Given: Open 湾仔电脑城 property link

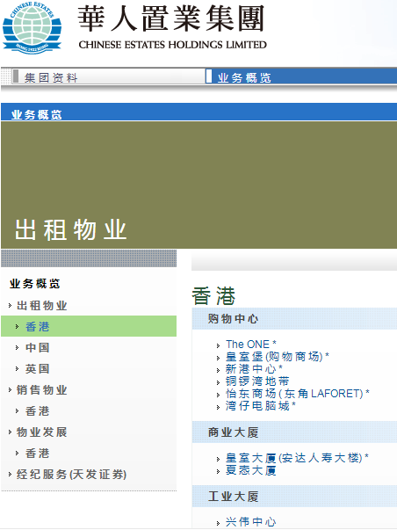Looking at the screenshot, I should click(x=261, y=405).
